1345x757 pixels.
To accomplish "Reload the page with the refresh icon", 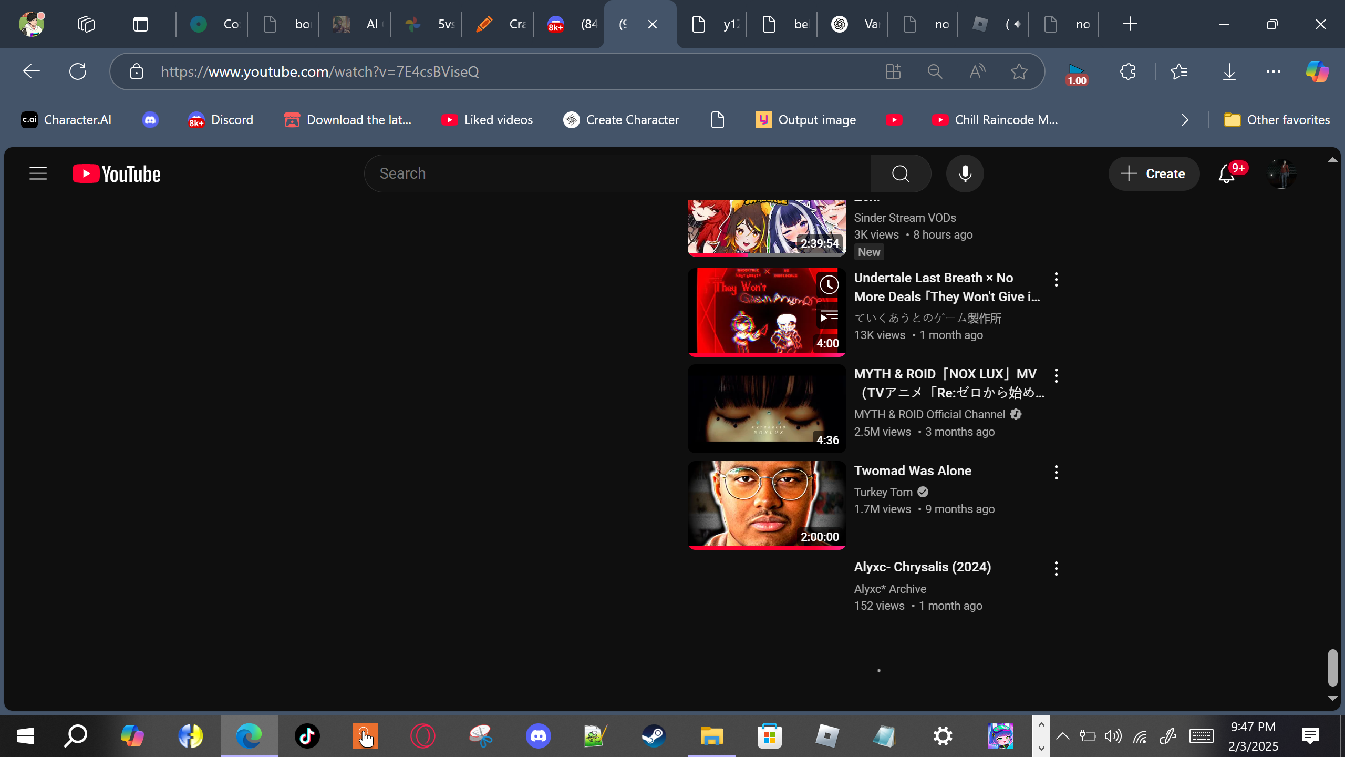I will click(x=78, y=71).
